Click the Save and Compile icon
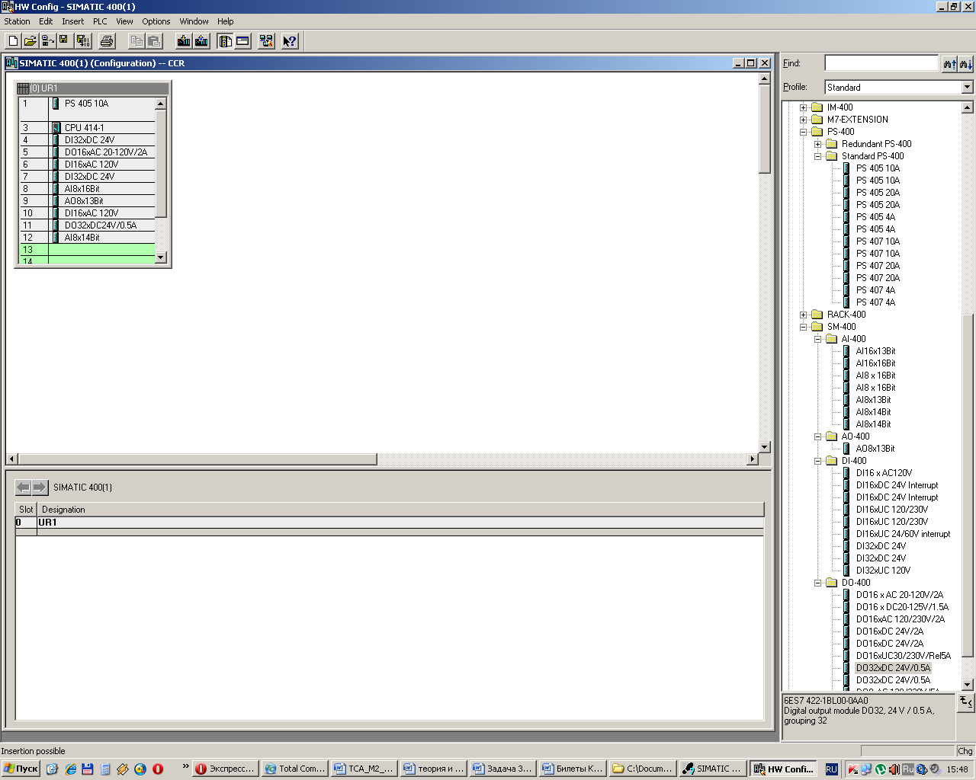The image size is (976, 780). pyautogui.click(x=83, y=41)
